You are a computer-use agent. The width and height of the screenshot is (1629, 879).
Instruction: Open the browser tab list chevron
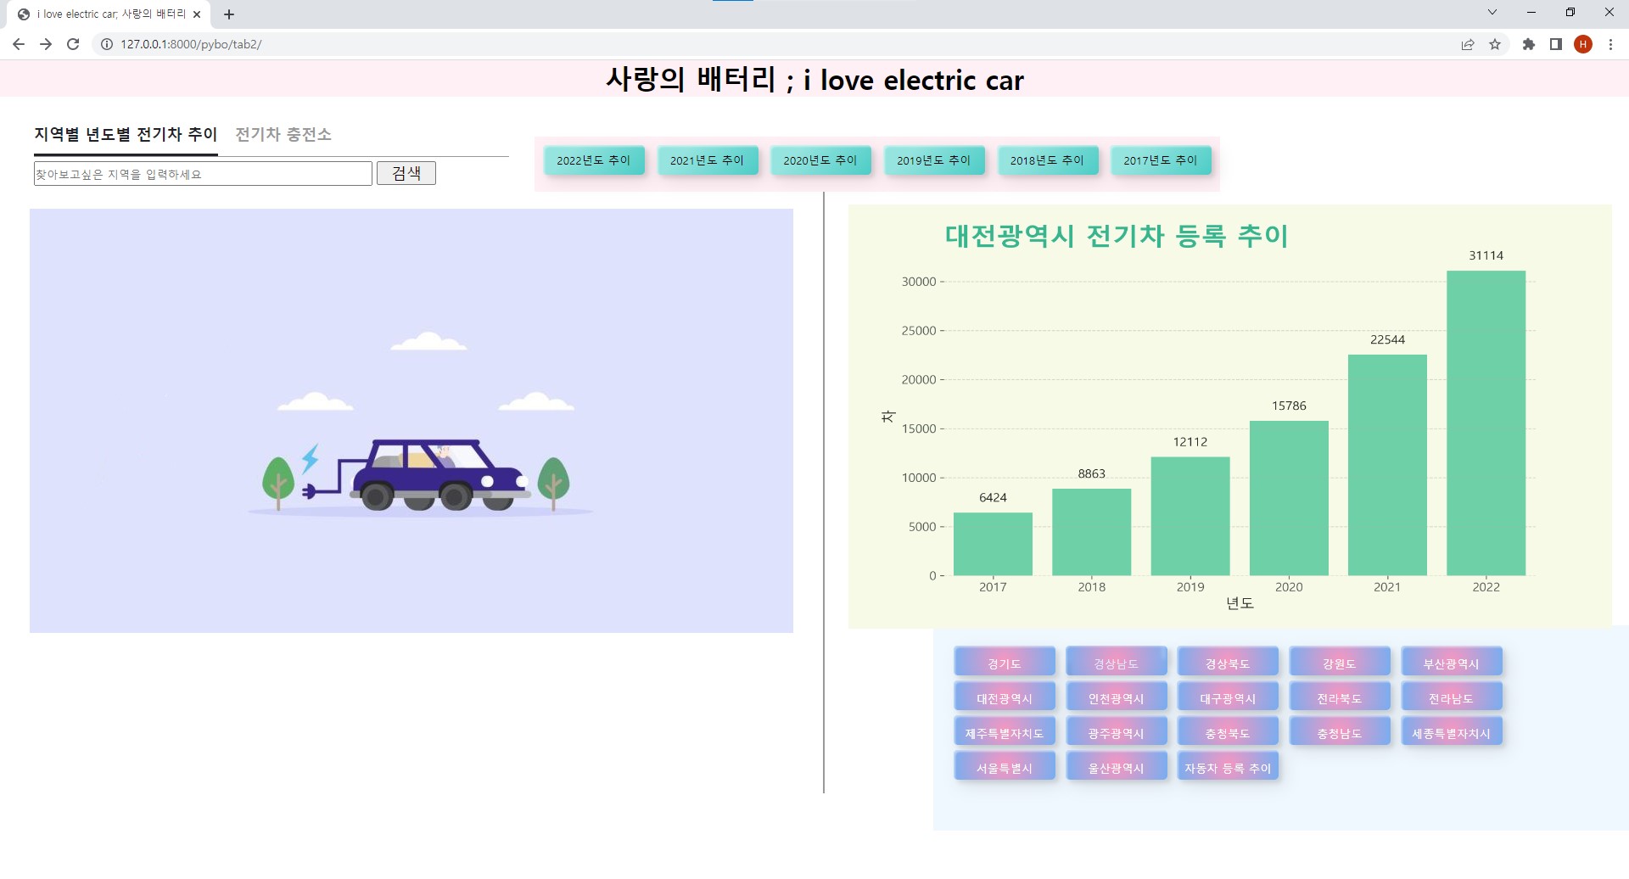click(x=1492, y=12)
